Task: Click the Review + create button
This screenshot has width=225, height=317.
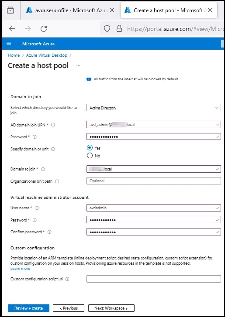Action: tap(28, 308)
